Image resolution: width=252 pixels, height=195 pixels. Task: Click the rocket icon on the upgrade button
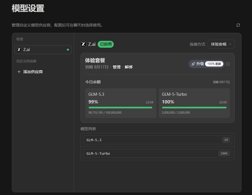[x=193, y=64]
